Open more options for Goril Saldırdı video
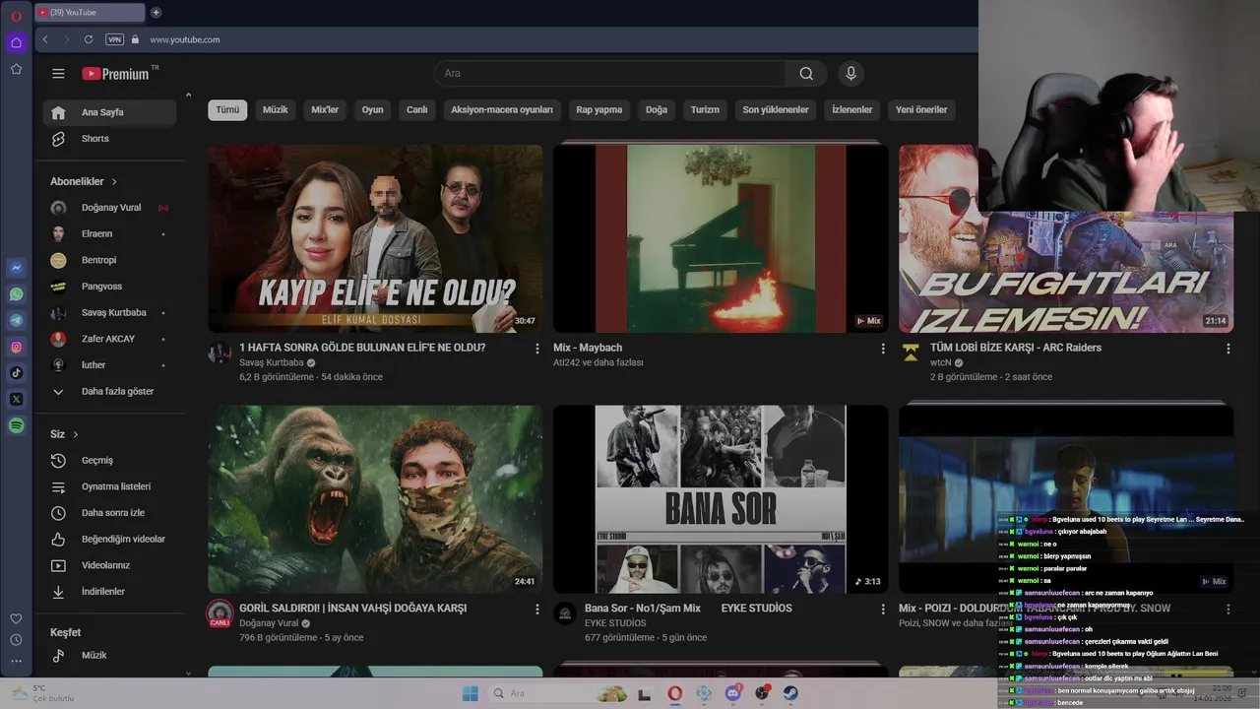Viewport: 1260px width, 709px height. (x=536, y=610)
